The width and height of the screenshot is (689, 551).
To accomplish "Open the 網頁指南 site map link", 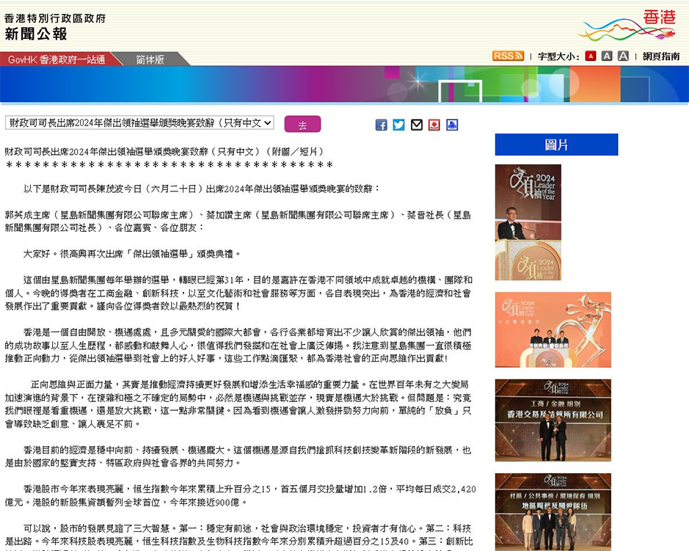I will pos(661,56).
